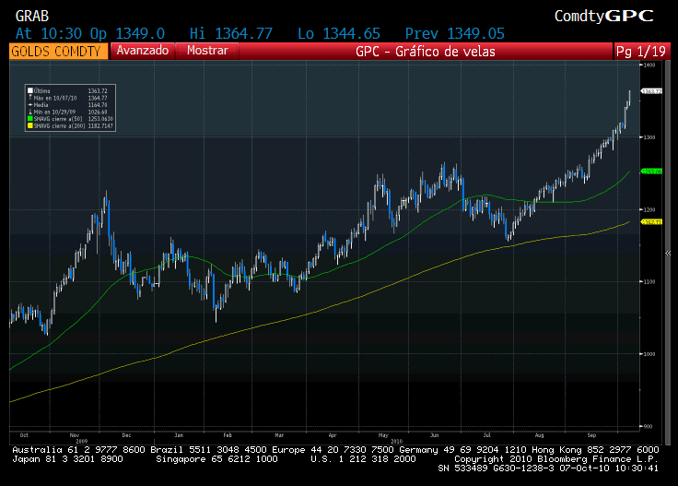Screen dimensions: 678x486
Task: Click the Media average marker icon in legend
Action: pyautogui.click(x=30, y=105)
